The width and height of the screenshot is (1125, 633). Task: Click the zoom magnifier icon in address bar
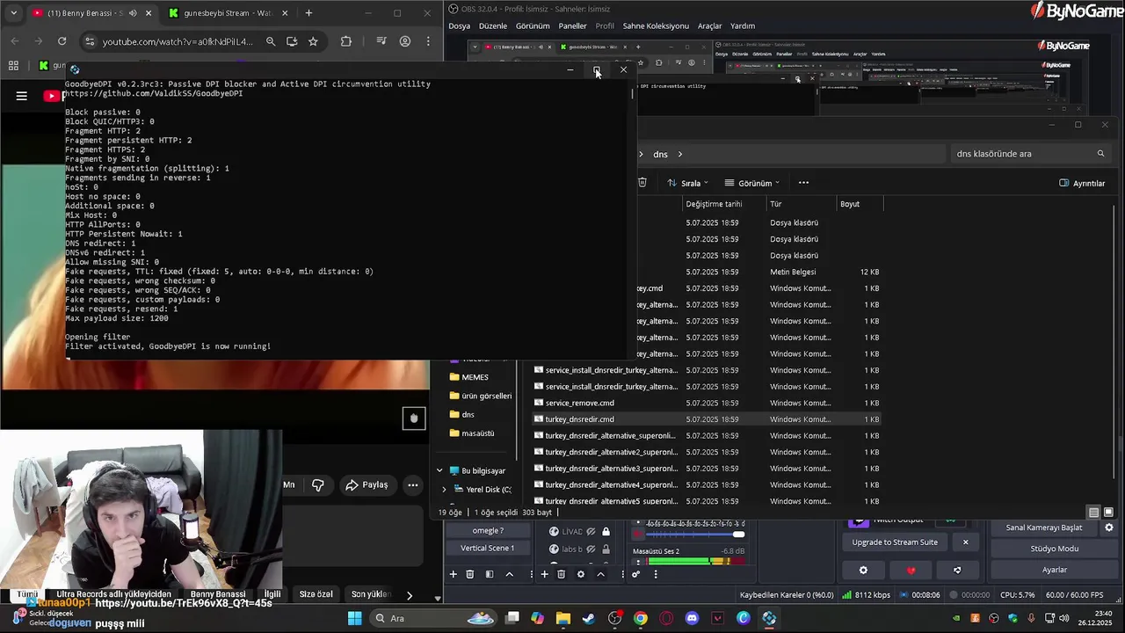(271, 41)
